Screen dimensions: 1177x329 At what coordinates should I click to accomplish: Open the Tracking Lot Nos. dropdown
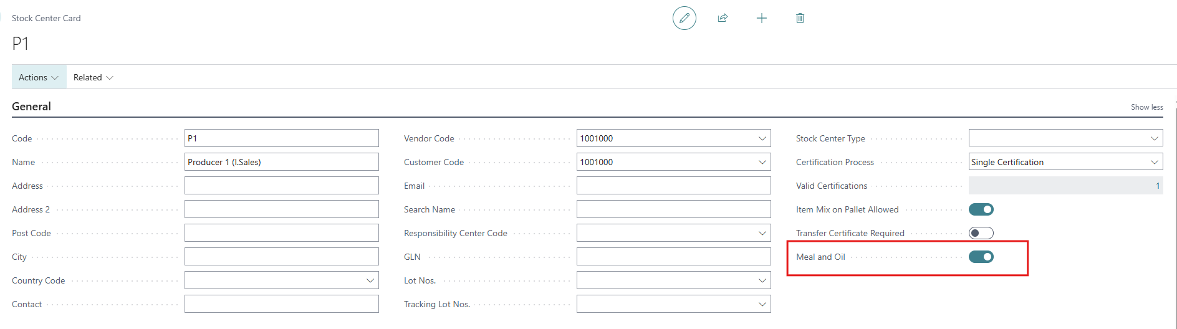pyautogui.click(x=762, y=304)
